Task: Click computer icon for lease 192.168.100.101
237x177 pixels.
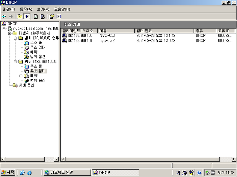Action: [x=64, y=41]
